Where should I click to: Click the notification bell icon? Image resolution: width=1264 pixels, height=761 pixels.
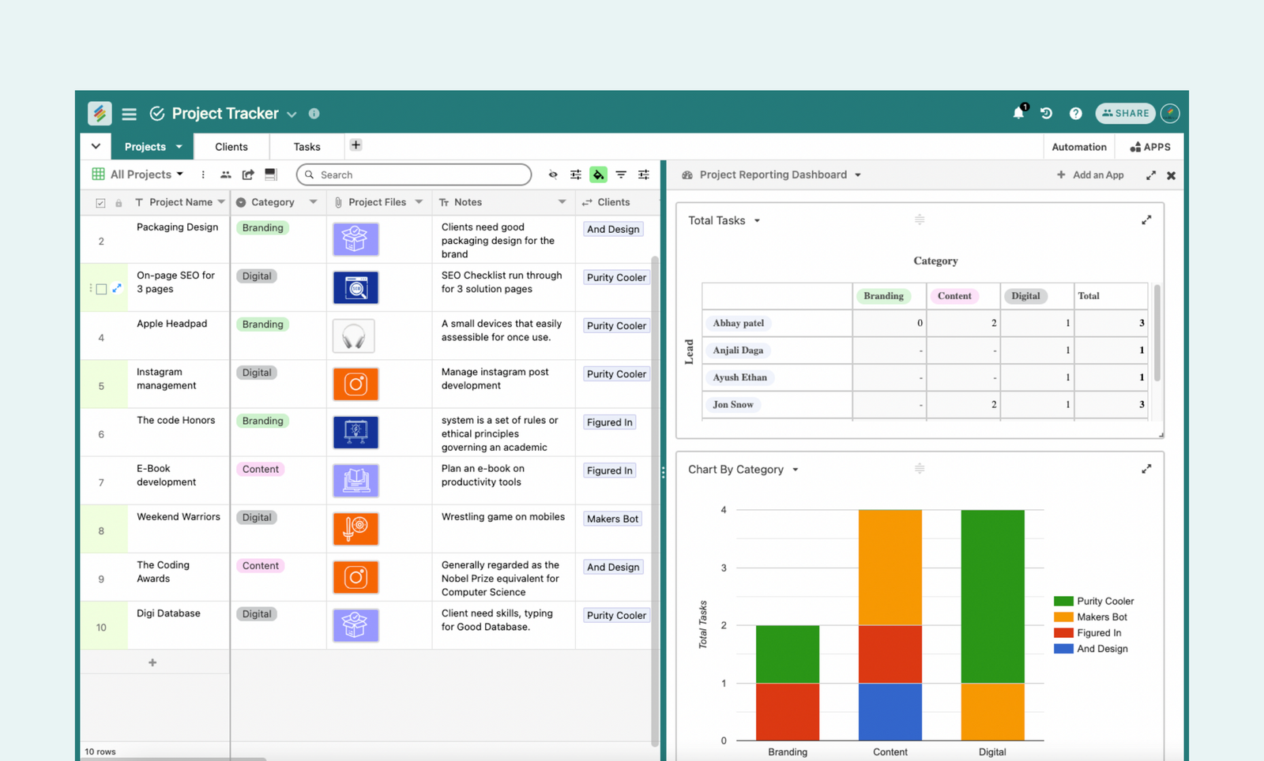point(1018,113)
